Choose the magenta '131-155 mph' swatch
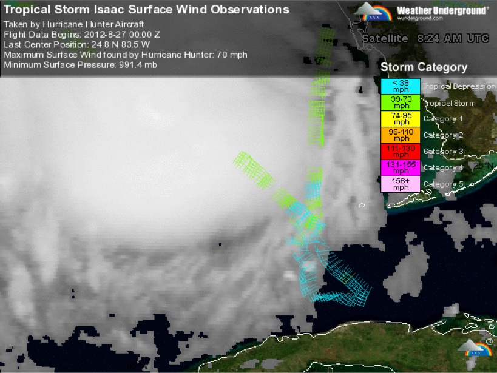Screen dimensions: 497x373 [400, 168]
